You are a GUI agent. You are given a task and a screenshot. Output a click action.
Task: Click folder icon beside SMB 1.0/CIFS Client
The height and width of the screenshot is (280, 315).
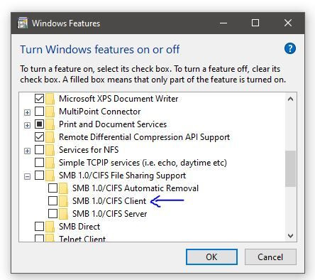pos(63,201)
